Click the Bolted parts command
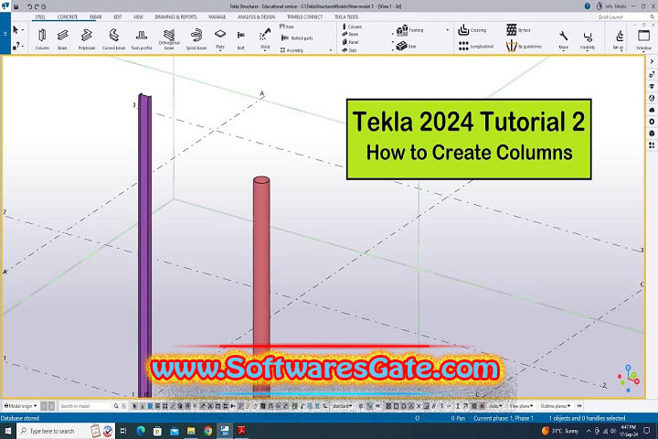The width and height of the screenshot is (658, 439). pos(297,38)
